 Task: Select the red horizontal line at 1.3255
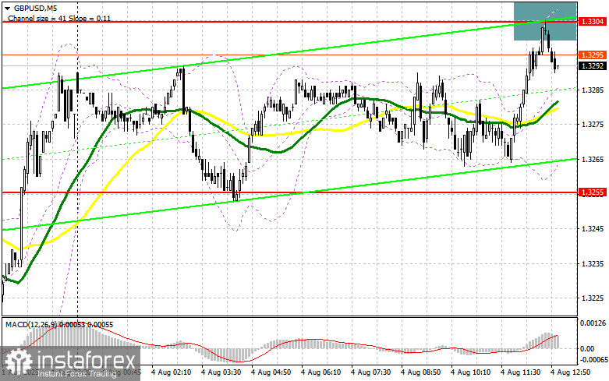click(x=289, y=192)
